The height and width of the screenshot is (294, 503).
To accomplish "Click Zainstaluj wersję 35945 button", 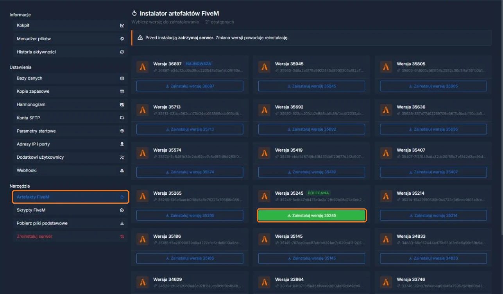I will pyautogui.click(x=311, y=86).
